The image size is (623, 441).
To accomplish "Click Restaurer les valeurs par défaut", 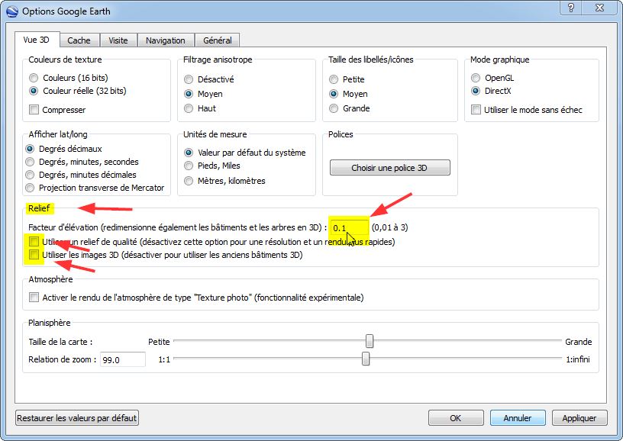I will pos(77,418).
